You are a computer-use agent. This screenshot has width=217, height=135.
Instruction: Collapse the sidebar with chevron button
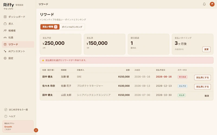[36, 130]
